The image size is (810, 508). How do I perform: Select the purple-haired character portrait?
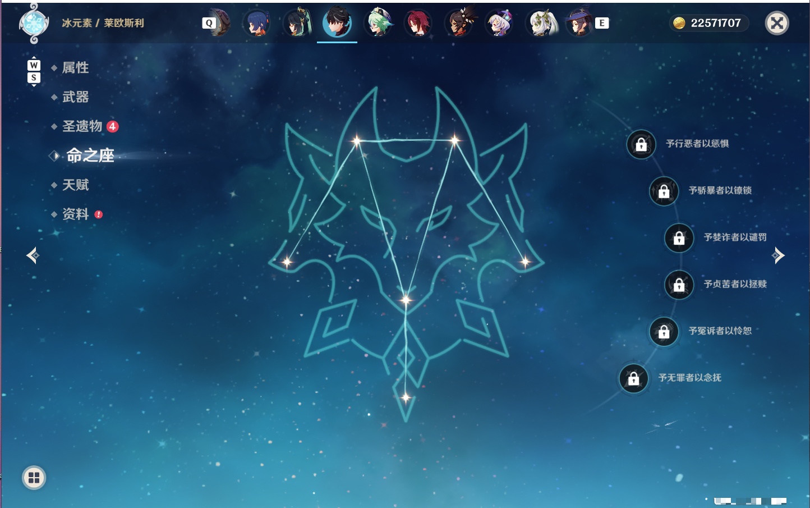tap(499, 23)
